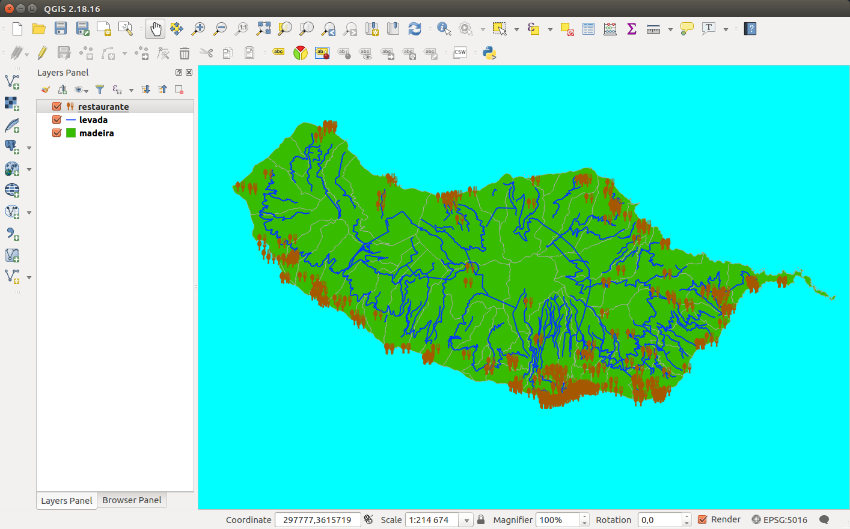This screenshot has height=529, width=850.
Task: Click the Coordinate input field
Action: [x=317, y=520]
